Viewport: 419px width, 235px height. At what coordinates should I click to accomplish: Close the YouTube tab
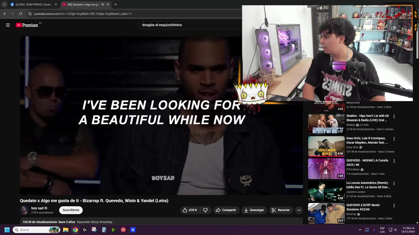(108, 5)
